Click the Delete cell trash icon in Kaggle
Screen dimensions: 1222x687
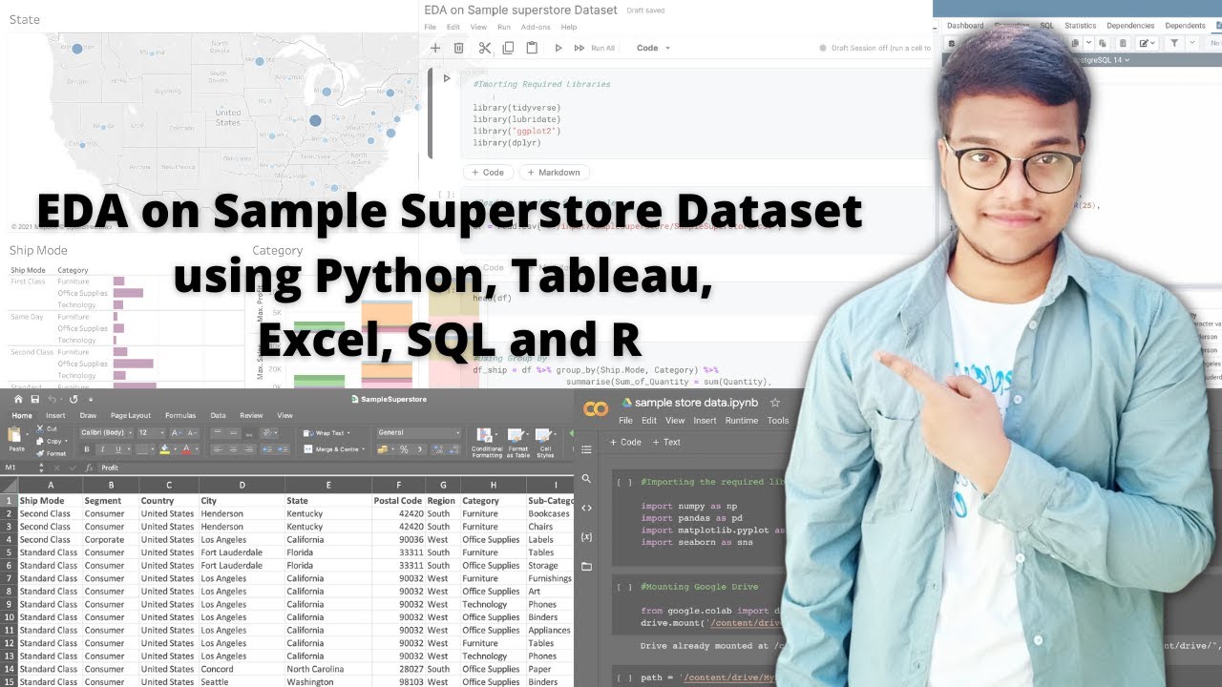point(458,48)
